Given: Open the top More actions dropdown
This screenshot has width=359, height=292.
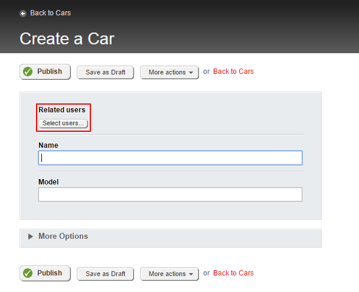Looking at the screenshot, I should click(169, 72).
